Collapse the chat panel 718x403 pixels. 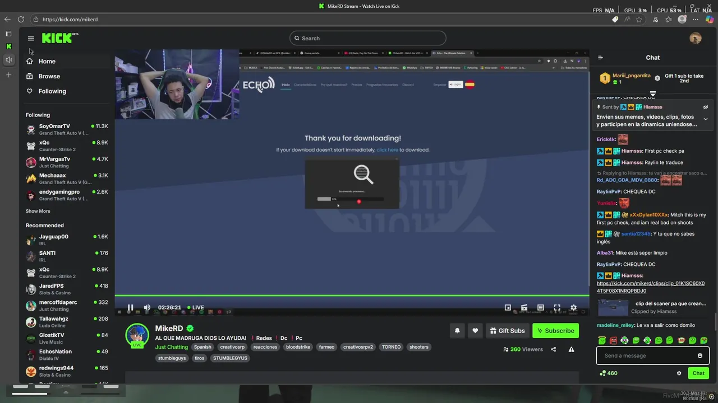(600, 58)
